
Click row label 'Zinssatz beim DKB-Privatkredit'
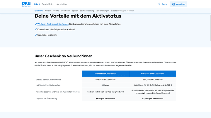(x=48, y=80)
